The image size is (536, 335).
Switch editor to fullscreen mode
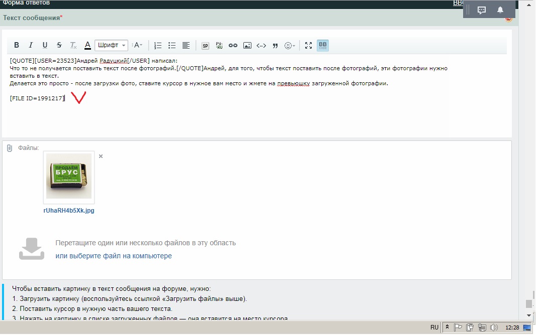coord(309,45)
